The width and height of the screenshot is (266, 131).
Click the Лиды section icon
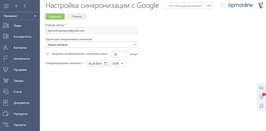(x=6, y=26)
